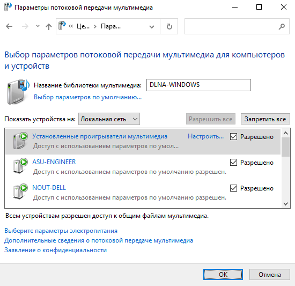Open Выбор параметров по умолчанию link

pos(87,97)
